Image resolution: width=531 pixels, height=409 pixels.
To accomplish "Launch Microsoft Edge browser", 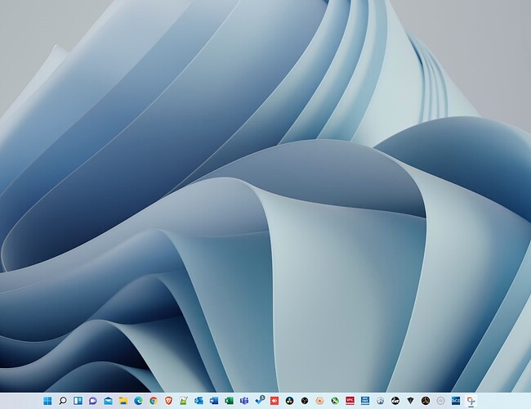I will (x=138, y=401).
